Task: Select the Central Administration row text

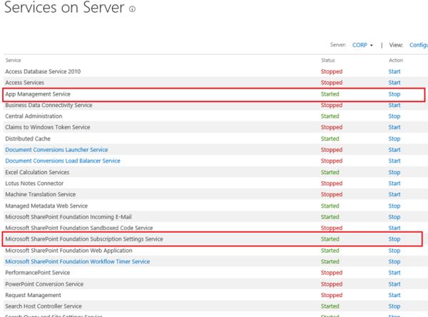Action: (34, 116)
